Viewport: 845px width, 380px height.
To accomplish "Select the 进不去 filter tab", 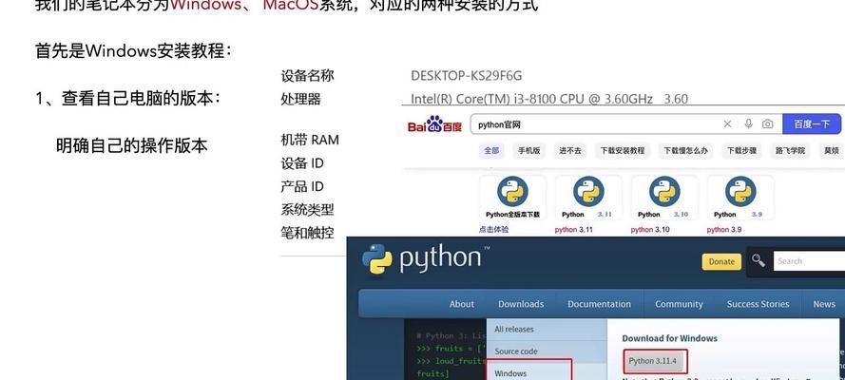I will point(570,151).
